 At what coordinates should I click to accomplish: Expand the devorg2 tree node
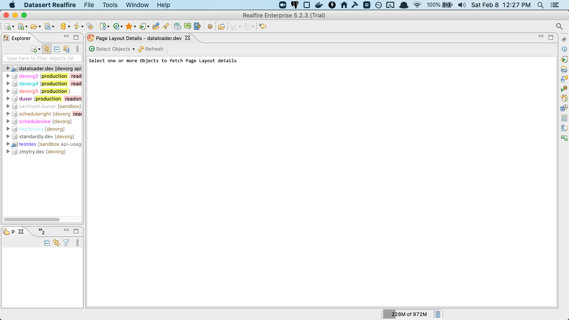8,76
